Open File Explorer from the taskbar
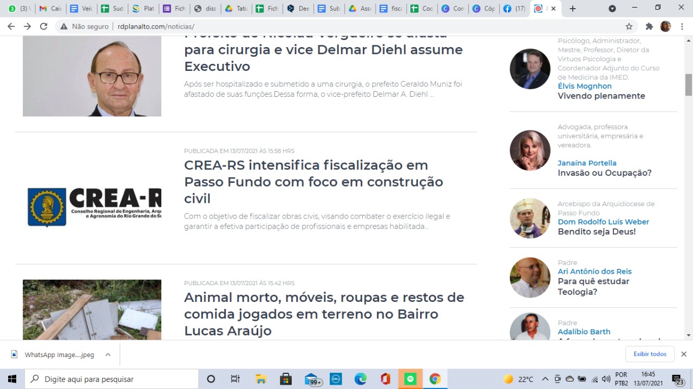 [x=261, y=379]
